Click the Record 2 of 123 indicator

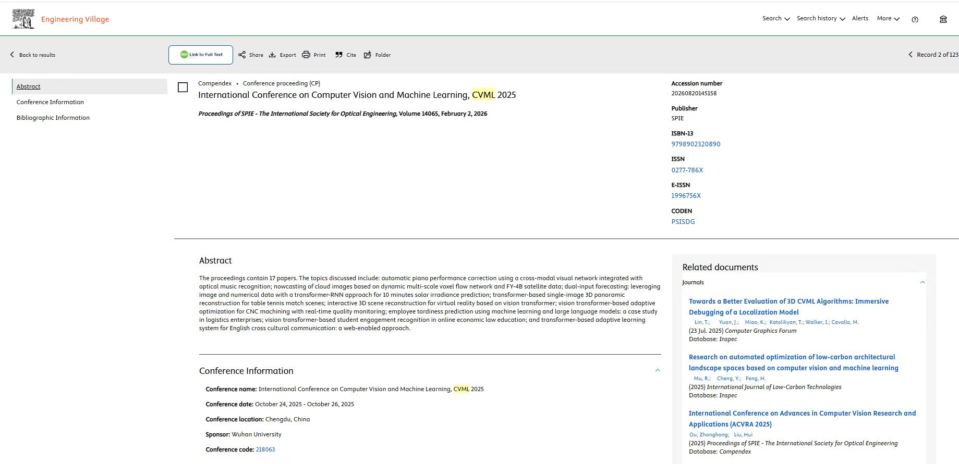coord(937,55)
